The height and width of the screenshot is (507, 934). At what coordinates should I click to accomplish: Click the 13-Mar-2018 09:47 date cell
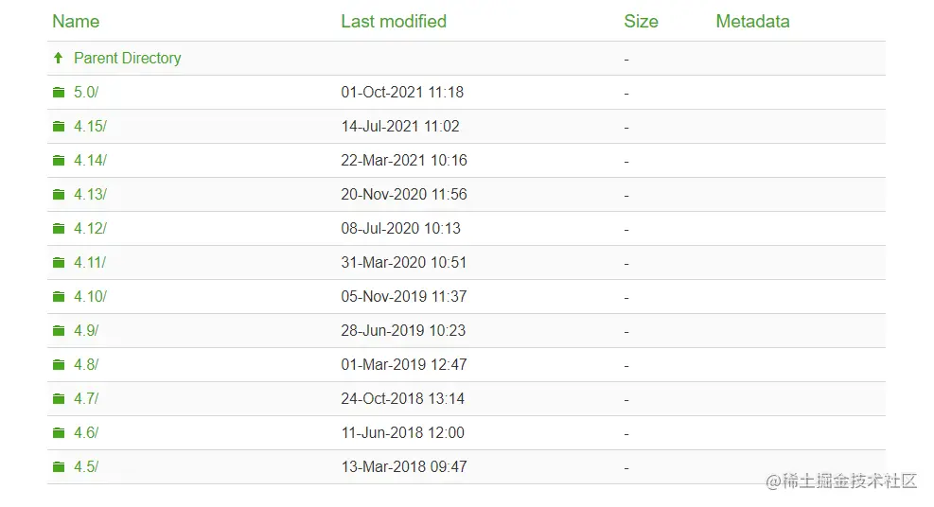(x=404, y=466)
